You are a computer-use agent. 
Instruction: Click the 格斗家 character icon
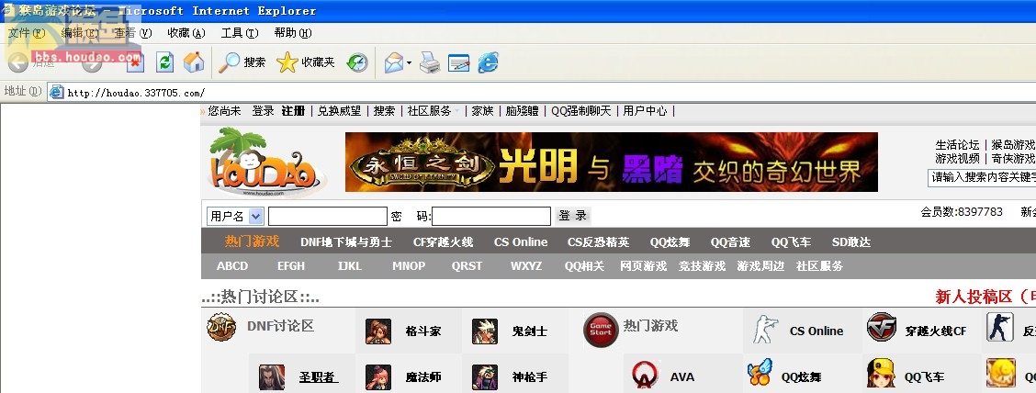378,331
